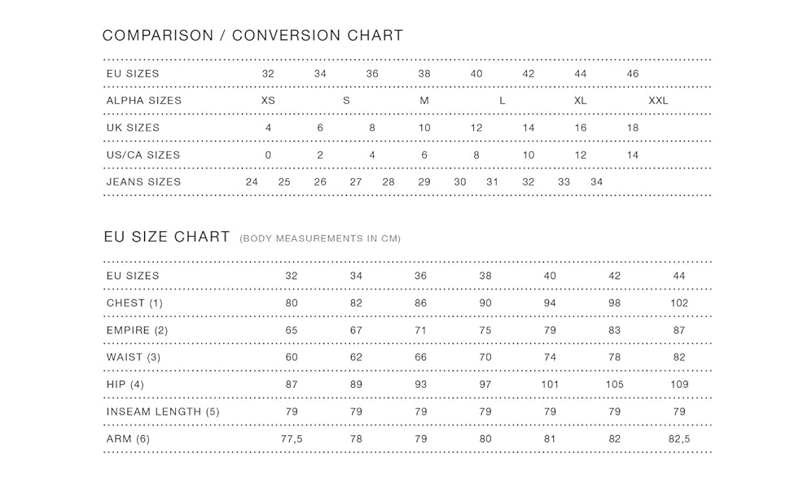Select the XS alpha size
This screenshot has height=488, width=790.
click(268, 101)
